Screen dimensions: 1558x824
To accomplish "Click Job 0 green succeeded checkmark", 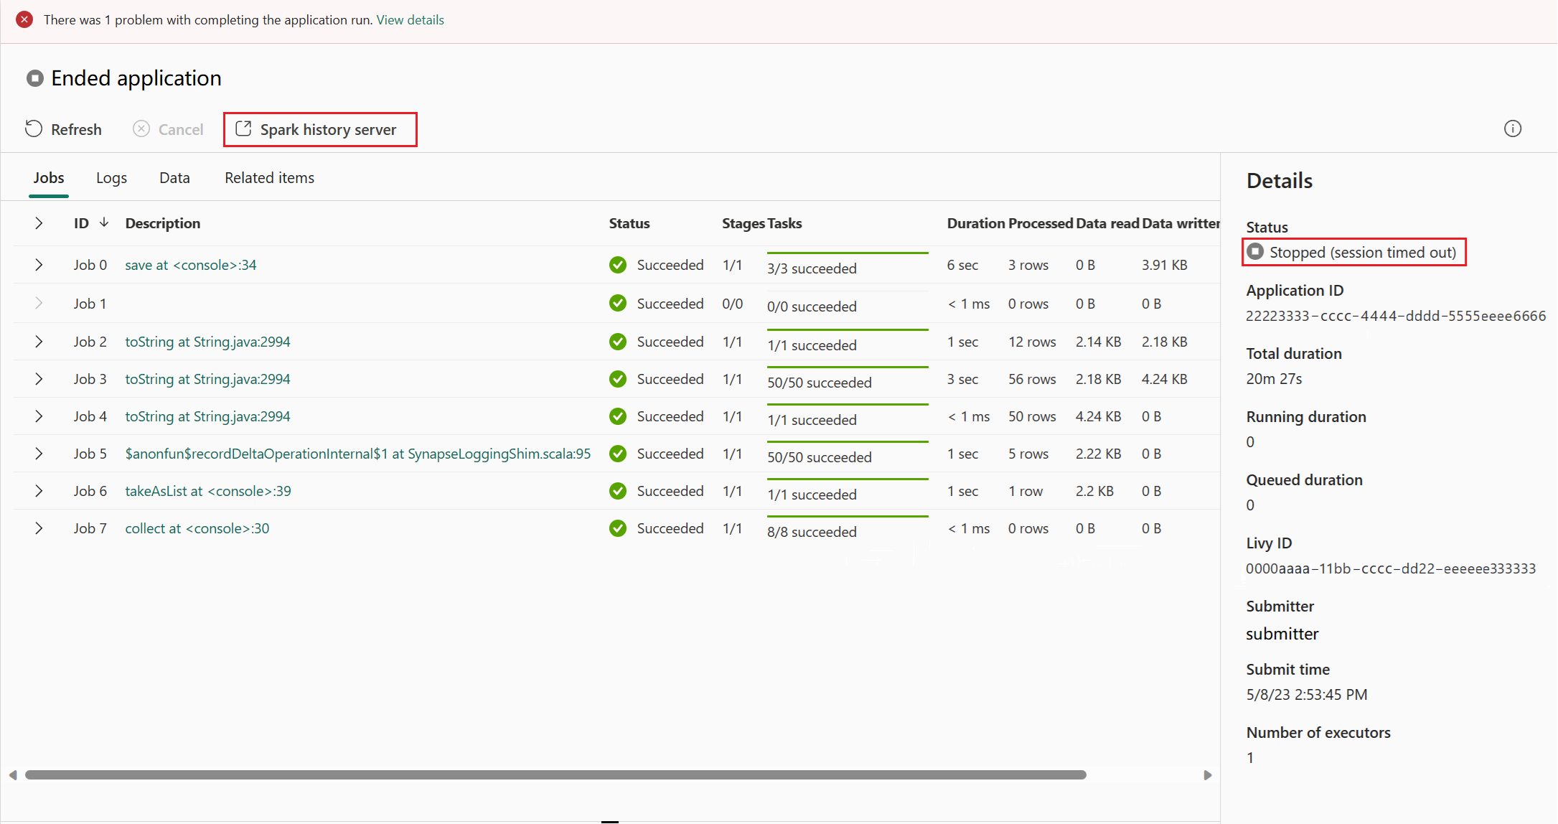I will [617, 265].
